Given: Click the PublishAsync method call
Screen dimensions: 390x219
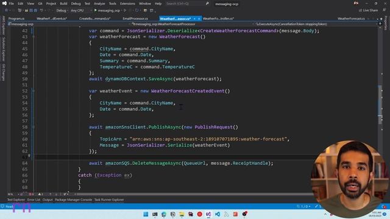Looking at the screenshot, I should [x=165, y=127].
